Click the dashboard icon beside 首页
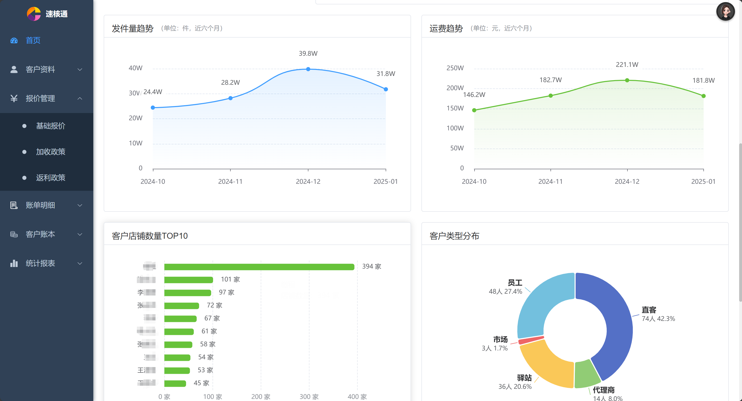 [x=14, y=40]
